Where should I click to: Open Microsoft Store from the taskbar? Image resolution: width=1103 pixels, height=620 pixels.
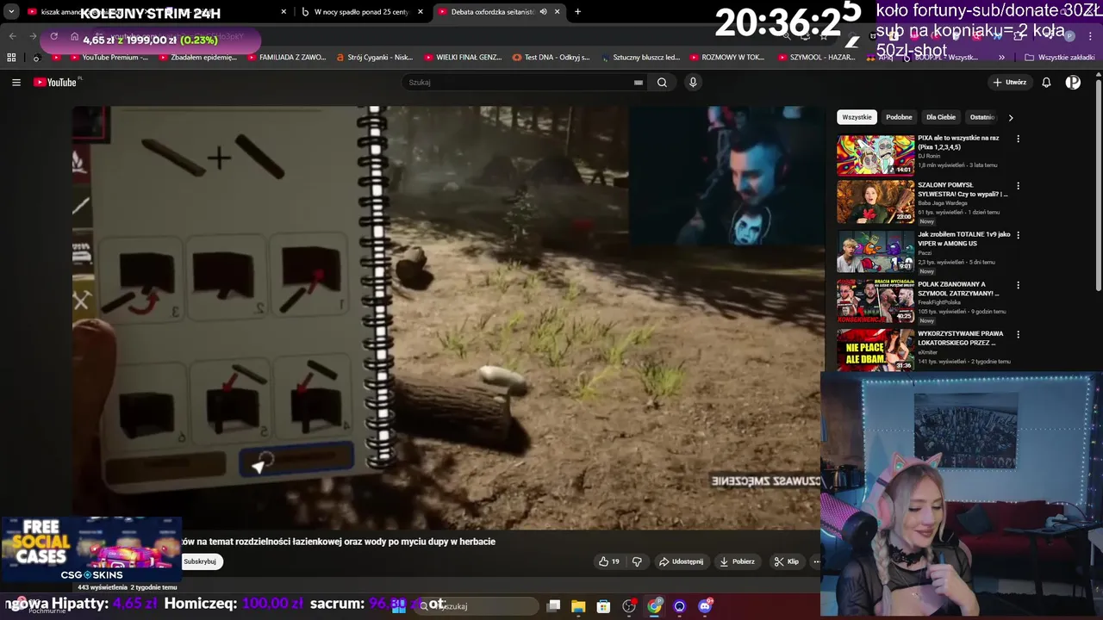(603, 606)
